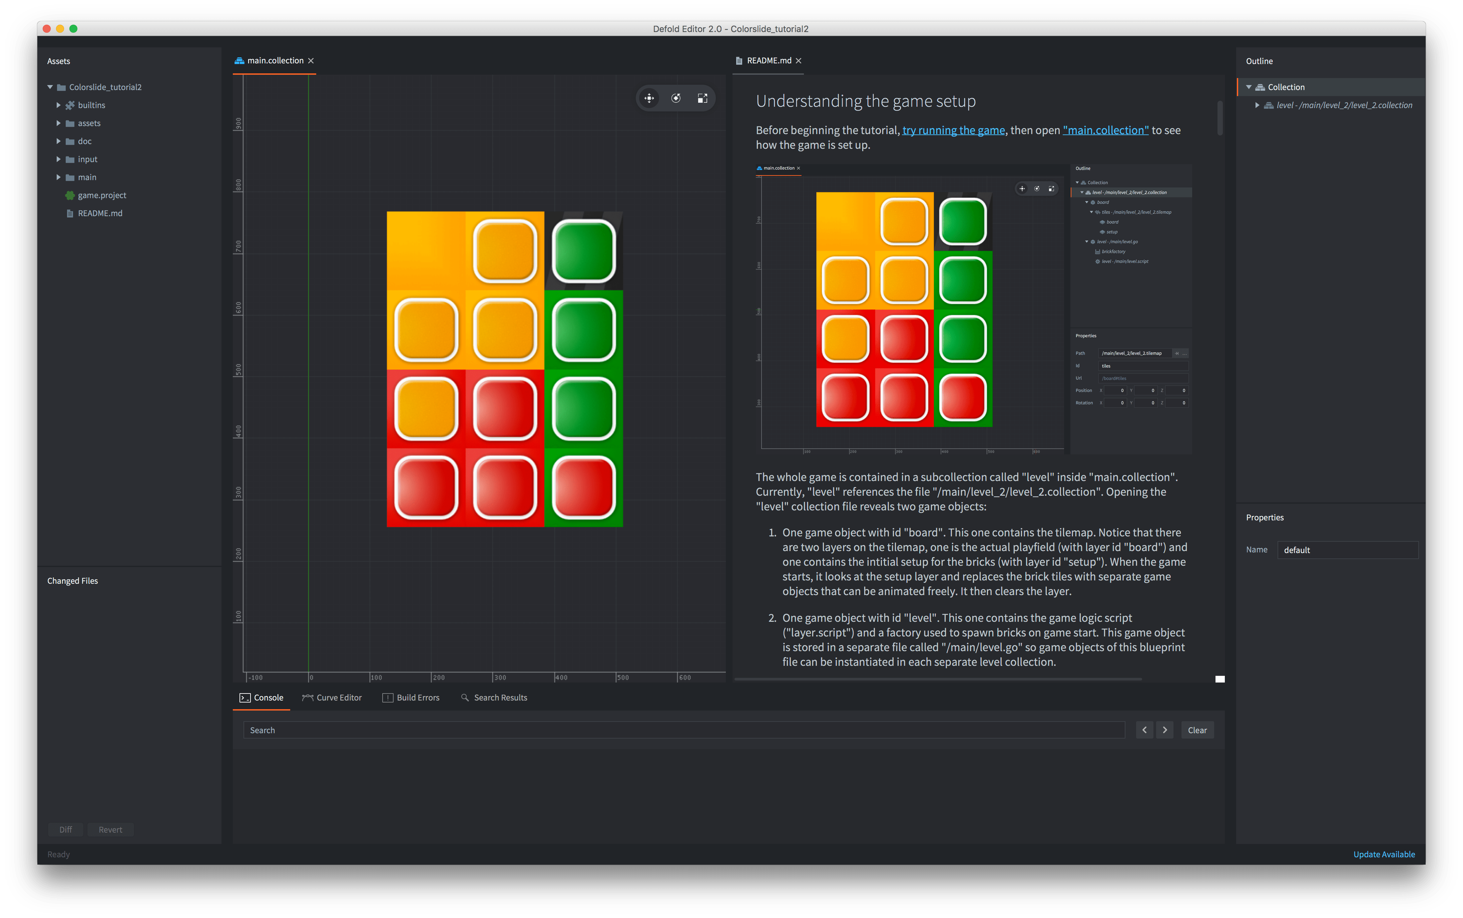Click the Clear console button
This screenshot has height=918, width=1463.
click(x=1197, y=730)
